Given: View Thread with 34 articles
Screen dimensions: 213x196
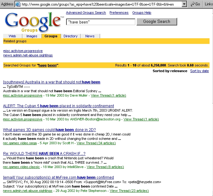Looking at the screenshot, I should [x=96, y=143].
